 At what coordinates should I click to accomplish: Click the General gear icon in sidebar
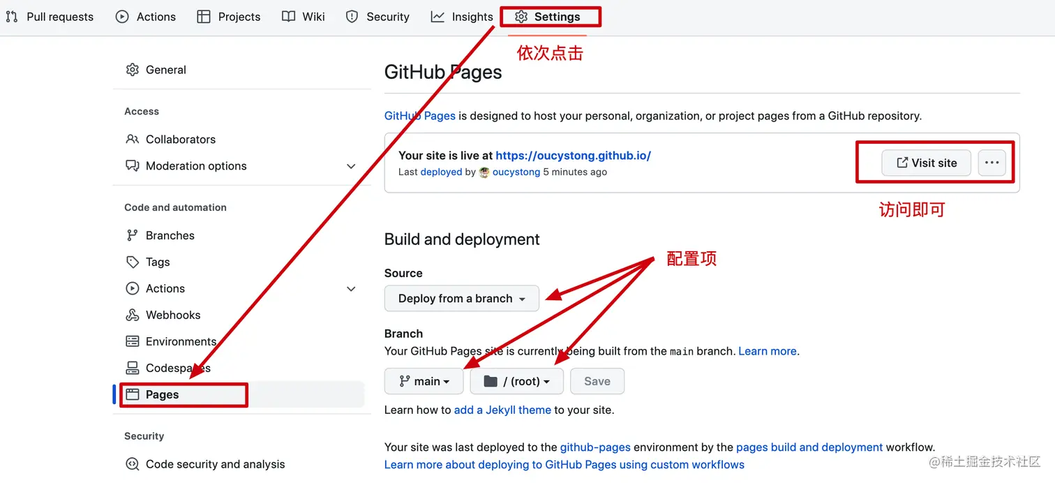pyautogui.click(x=133, y=70)
